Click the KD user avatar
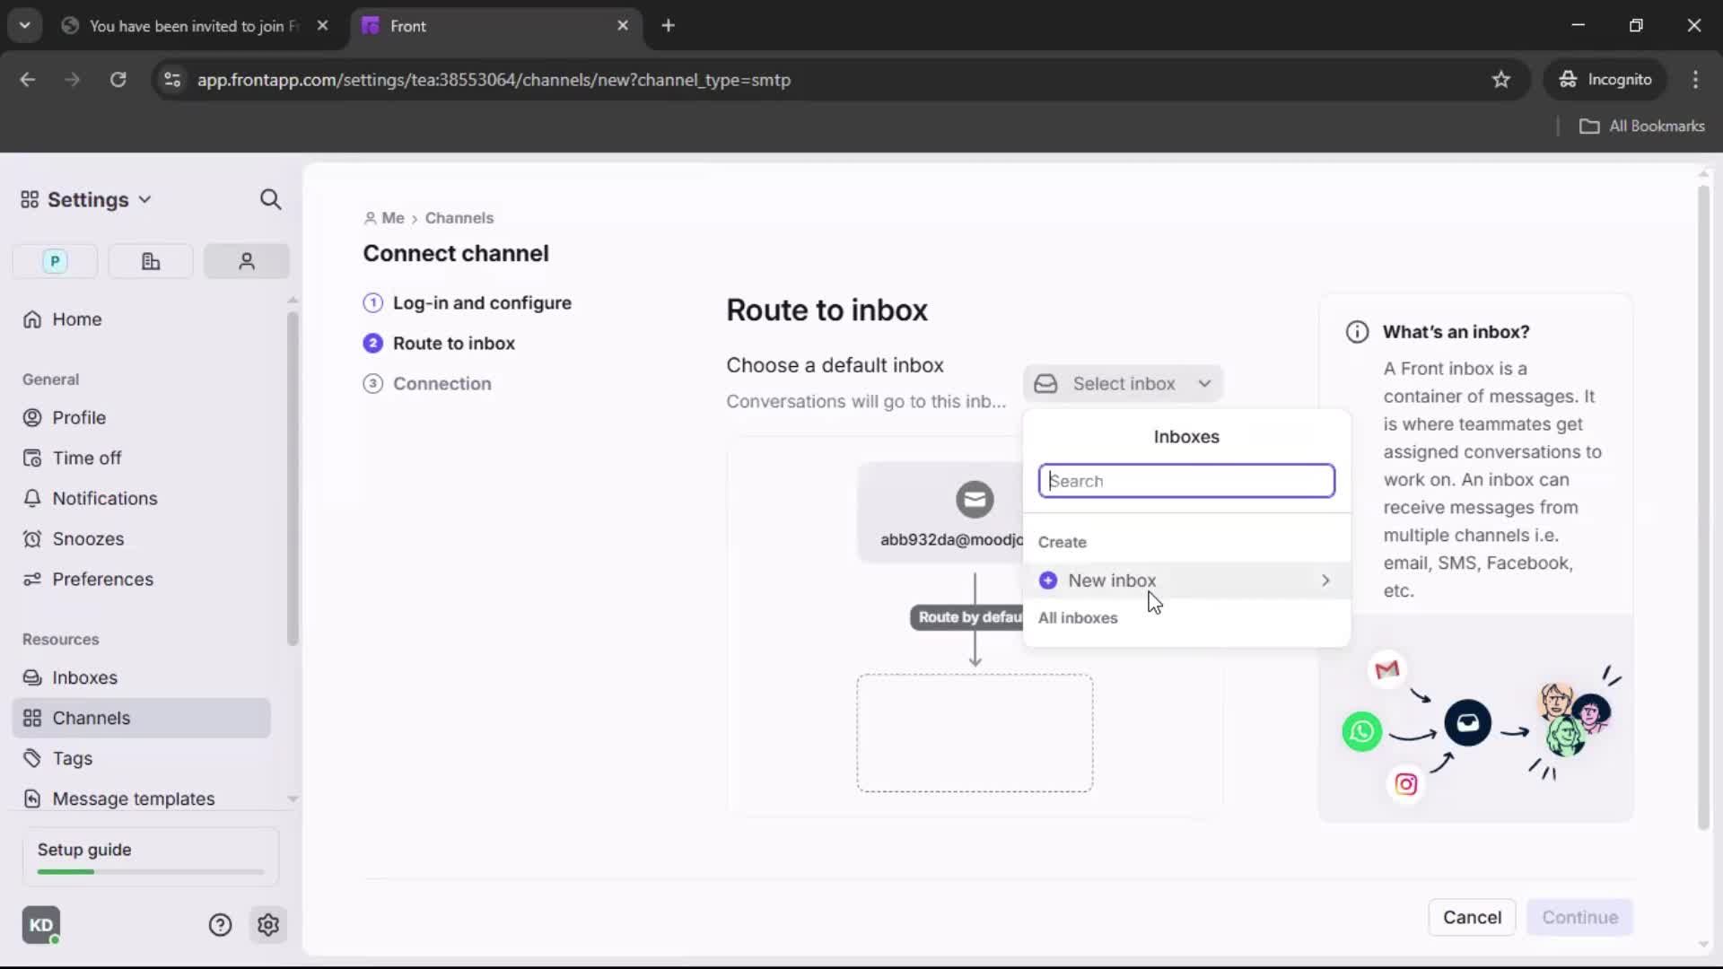Viewport: 1723px width, 969px height. (x=41, y=925)
